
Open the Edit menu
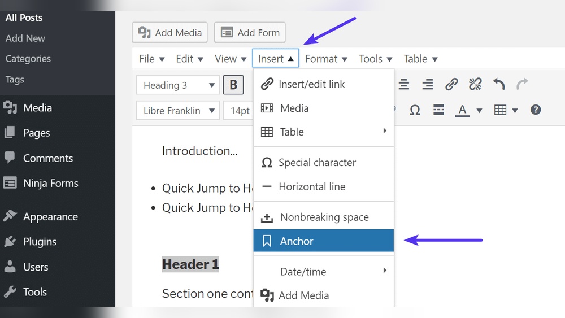[x=189, y=59]
